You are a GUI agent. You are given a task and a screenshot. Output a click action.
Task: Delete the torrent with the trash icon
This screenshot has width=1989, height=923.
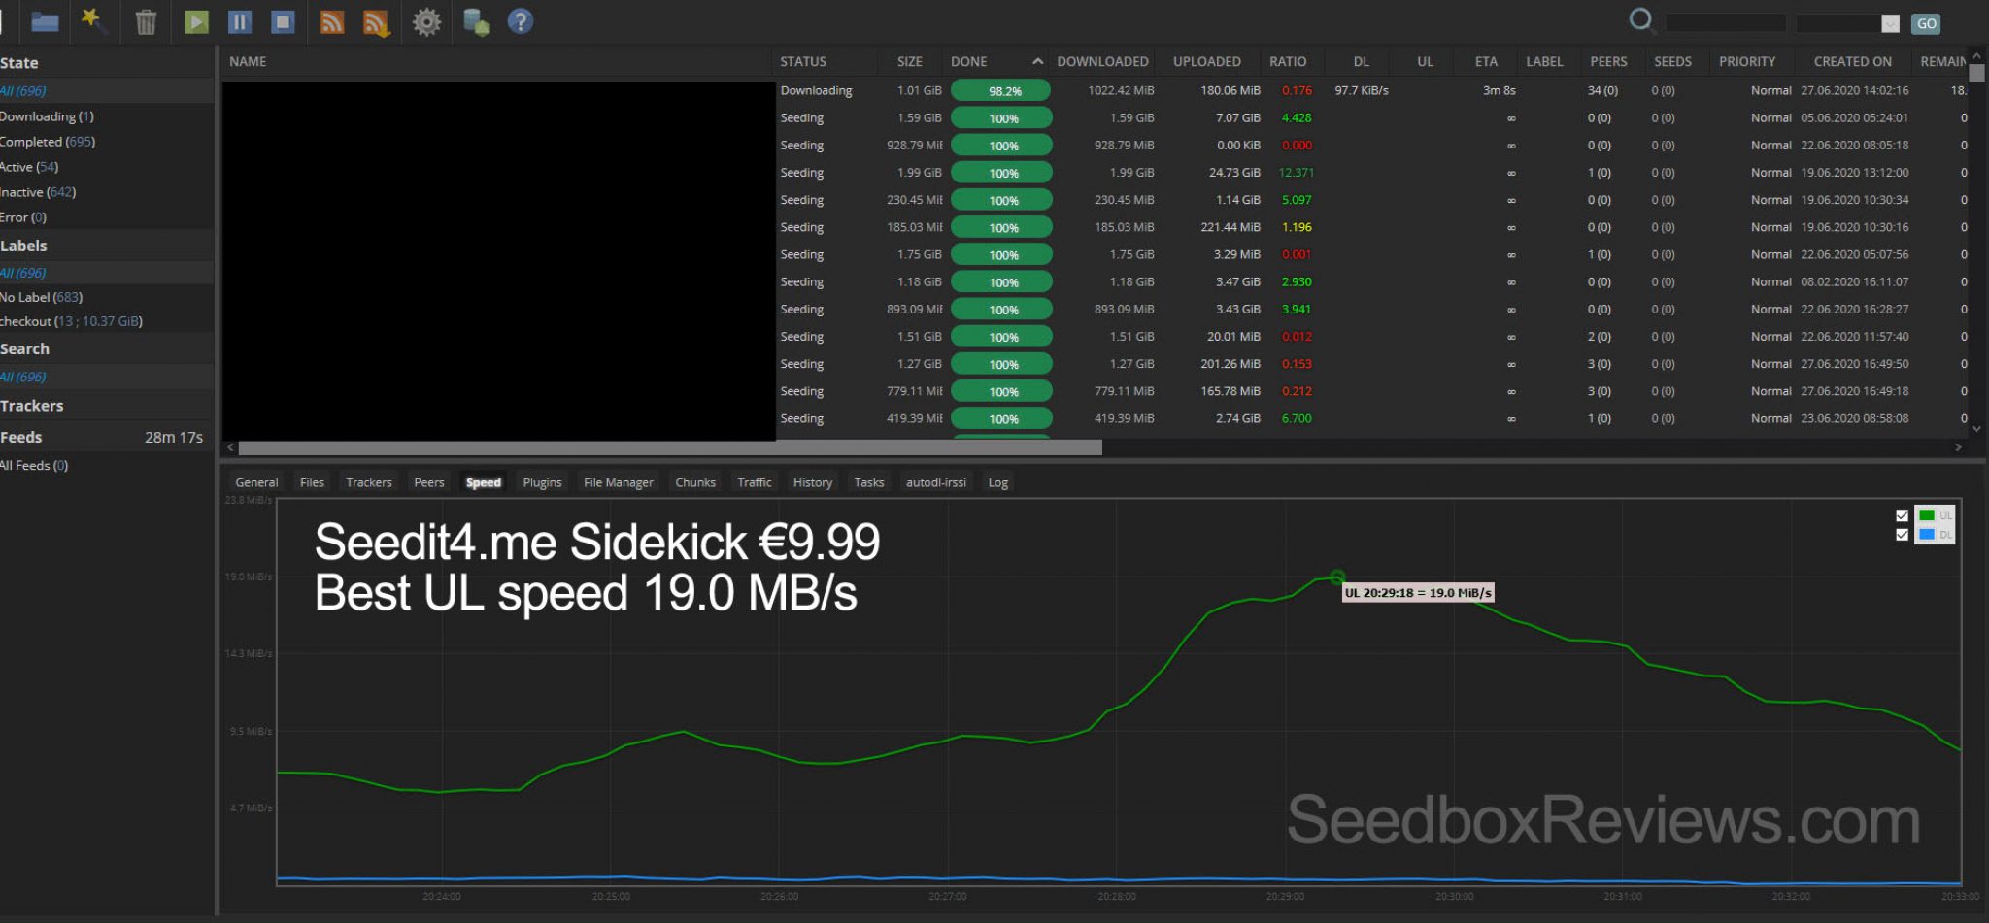[144, 21]
